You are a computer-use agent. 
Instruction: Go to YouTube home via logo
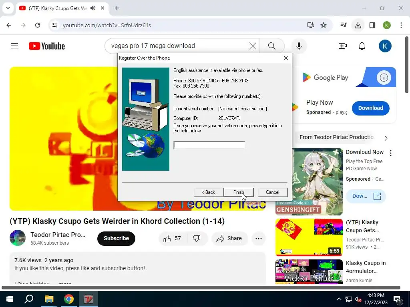pyautogui.click(x=47, y=46)
